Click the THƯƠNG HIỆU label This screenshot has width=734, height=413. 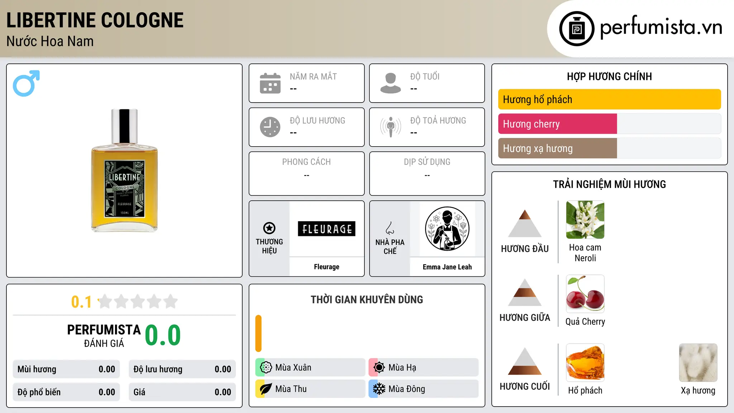pyautogui.click(x=269, y=246)
